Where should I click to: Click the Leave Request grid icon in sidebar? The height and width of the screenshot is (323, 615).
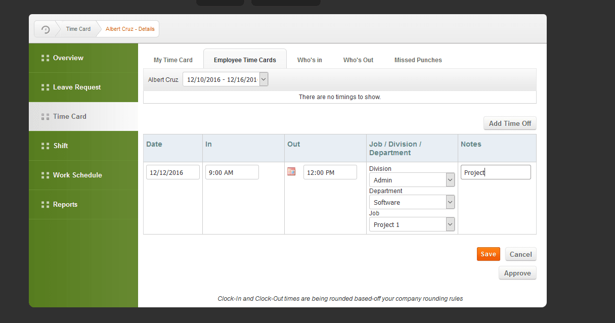coord(45,87)
